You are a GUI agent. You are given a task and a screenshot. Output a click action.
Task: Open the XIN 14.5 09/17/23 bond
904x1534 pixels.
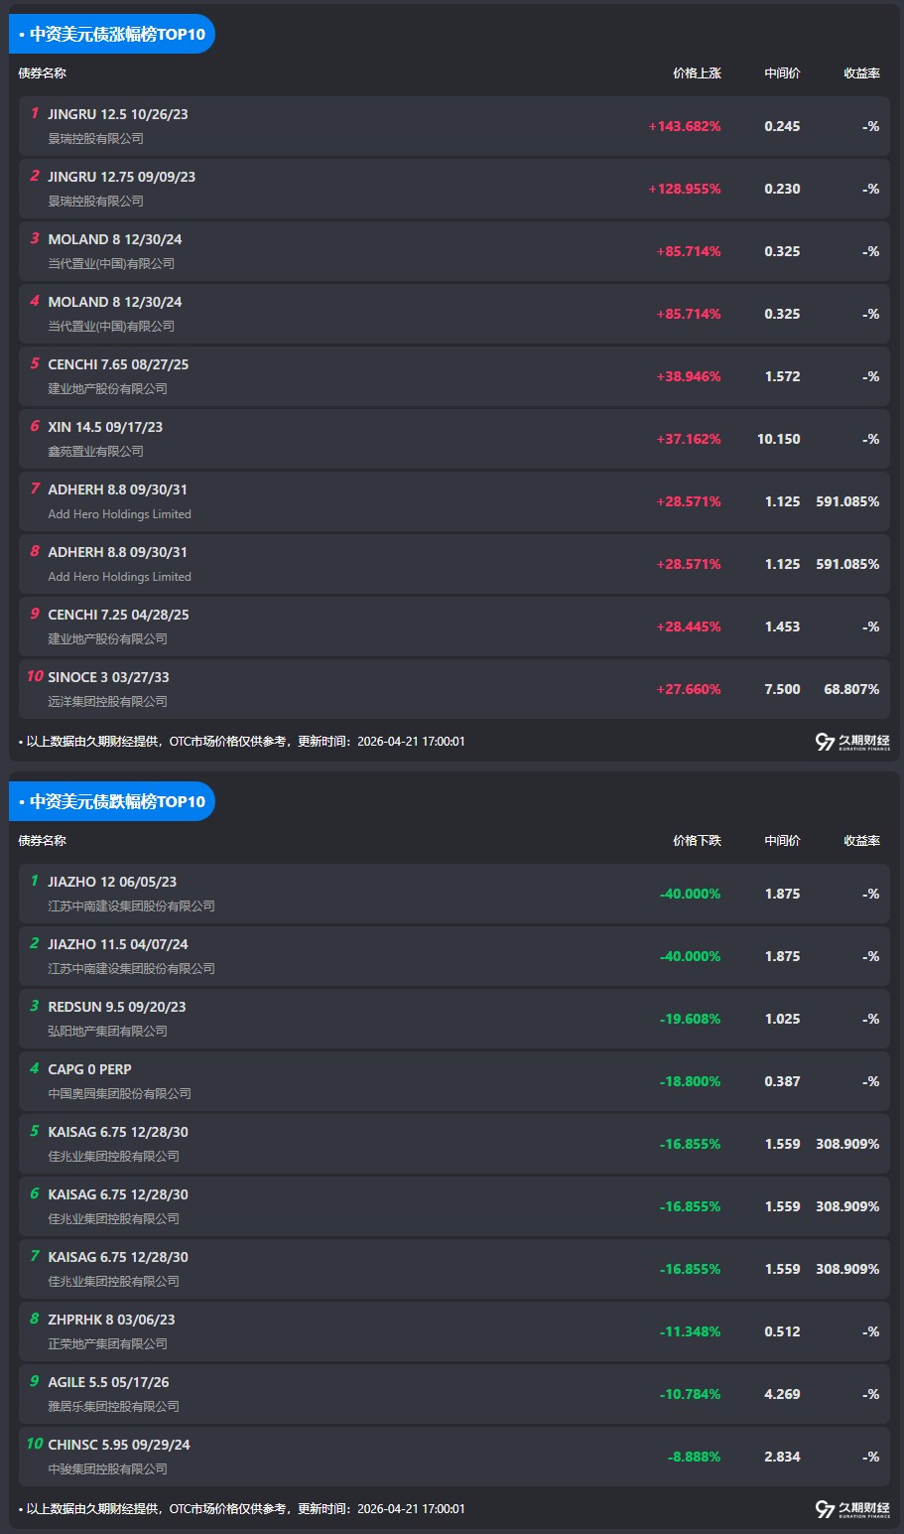coord(105,427)
